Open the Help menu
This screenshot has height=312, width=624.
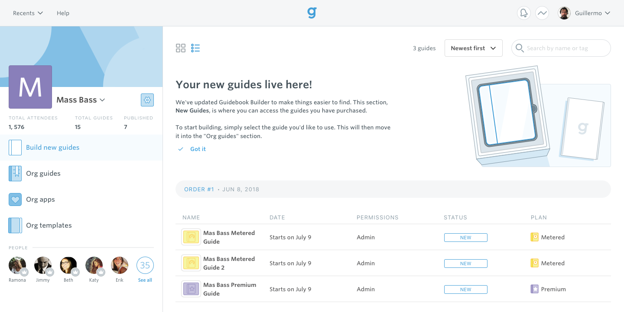pyautogui.click(x=63, y=13)
